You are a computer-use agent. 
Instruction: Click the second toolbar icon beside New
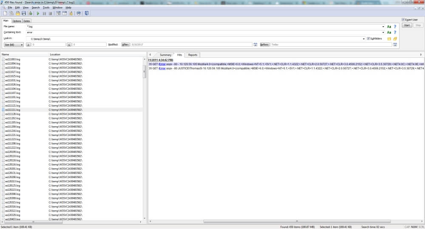(x=11, y=13)
